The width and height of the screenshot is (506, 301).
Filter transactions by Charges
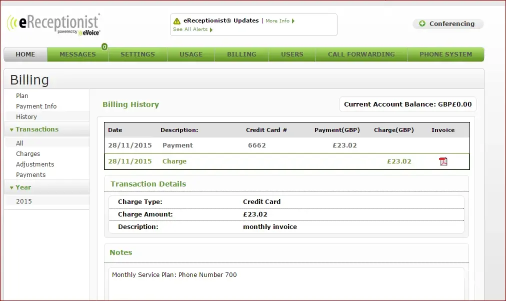point(28,154)
